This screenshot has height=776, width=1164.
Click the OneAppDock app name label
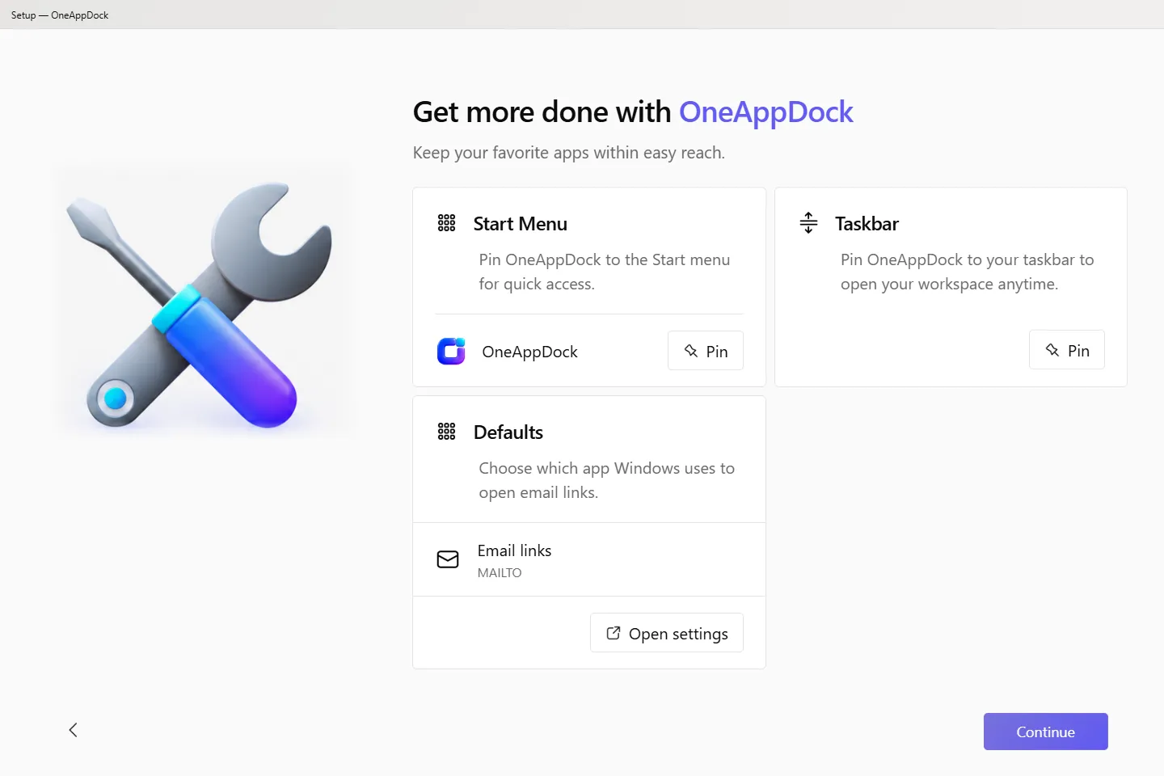(x=529, y=352)
